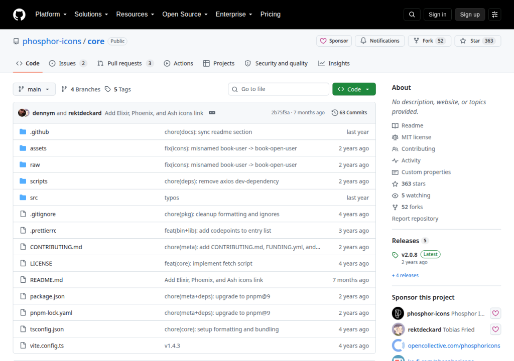
Task: Click the Sign up button
Action: (470, 15)
